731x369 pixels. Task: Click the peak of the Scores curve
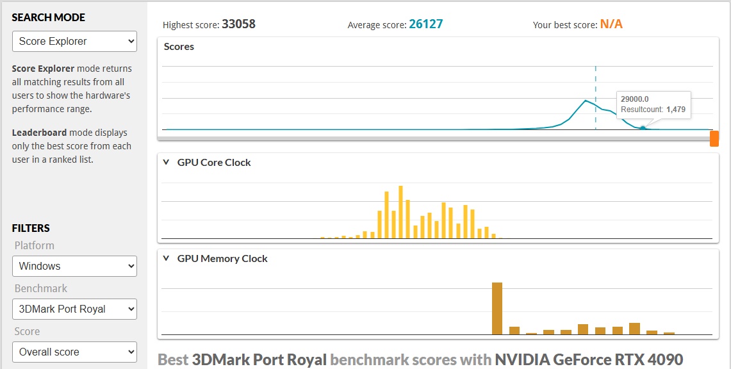tap(586, 101)
